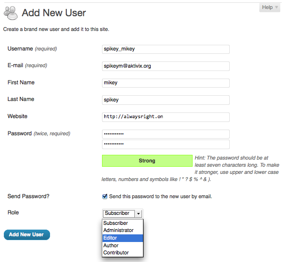Image resolution: width=286 pixels, height=262 pixels.
Task: Click the Add New User users icon
Action: pos(10,12)
